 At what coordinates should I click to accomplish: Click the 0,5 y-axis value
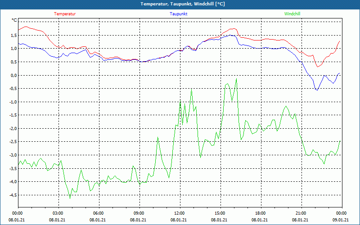[x=14, y=62]
